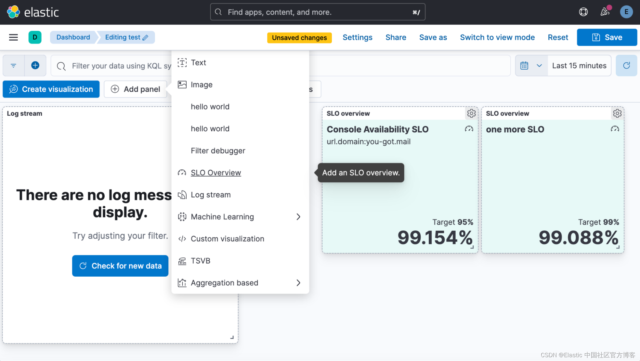Screen dimensions: 640x361
Task: Open the hamburger navigation menu
Action: 13,37
